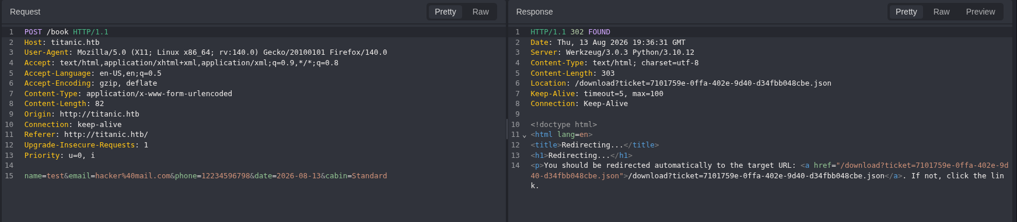Click the request Connection: keep-alive line
This screenshot has height=222, width=1017.
pyautogui.click(x=73, y=125)
